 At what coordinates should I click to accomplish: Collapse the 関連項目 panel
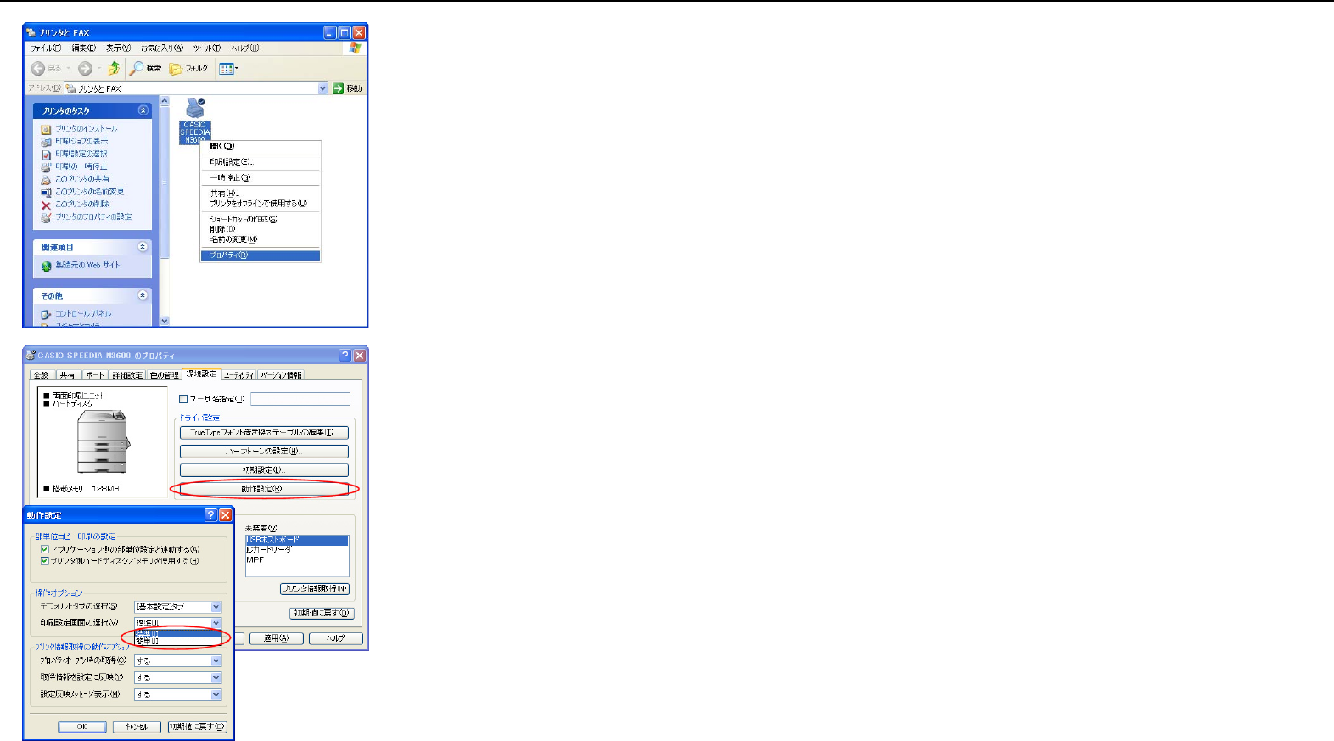pos(143,247)
